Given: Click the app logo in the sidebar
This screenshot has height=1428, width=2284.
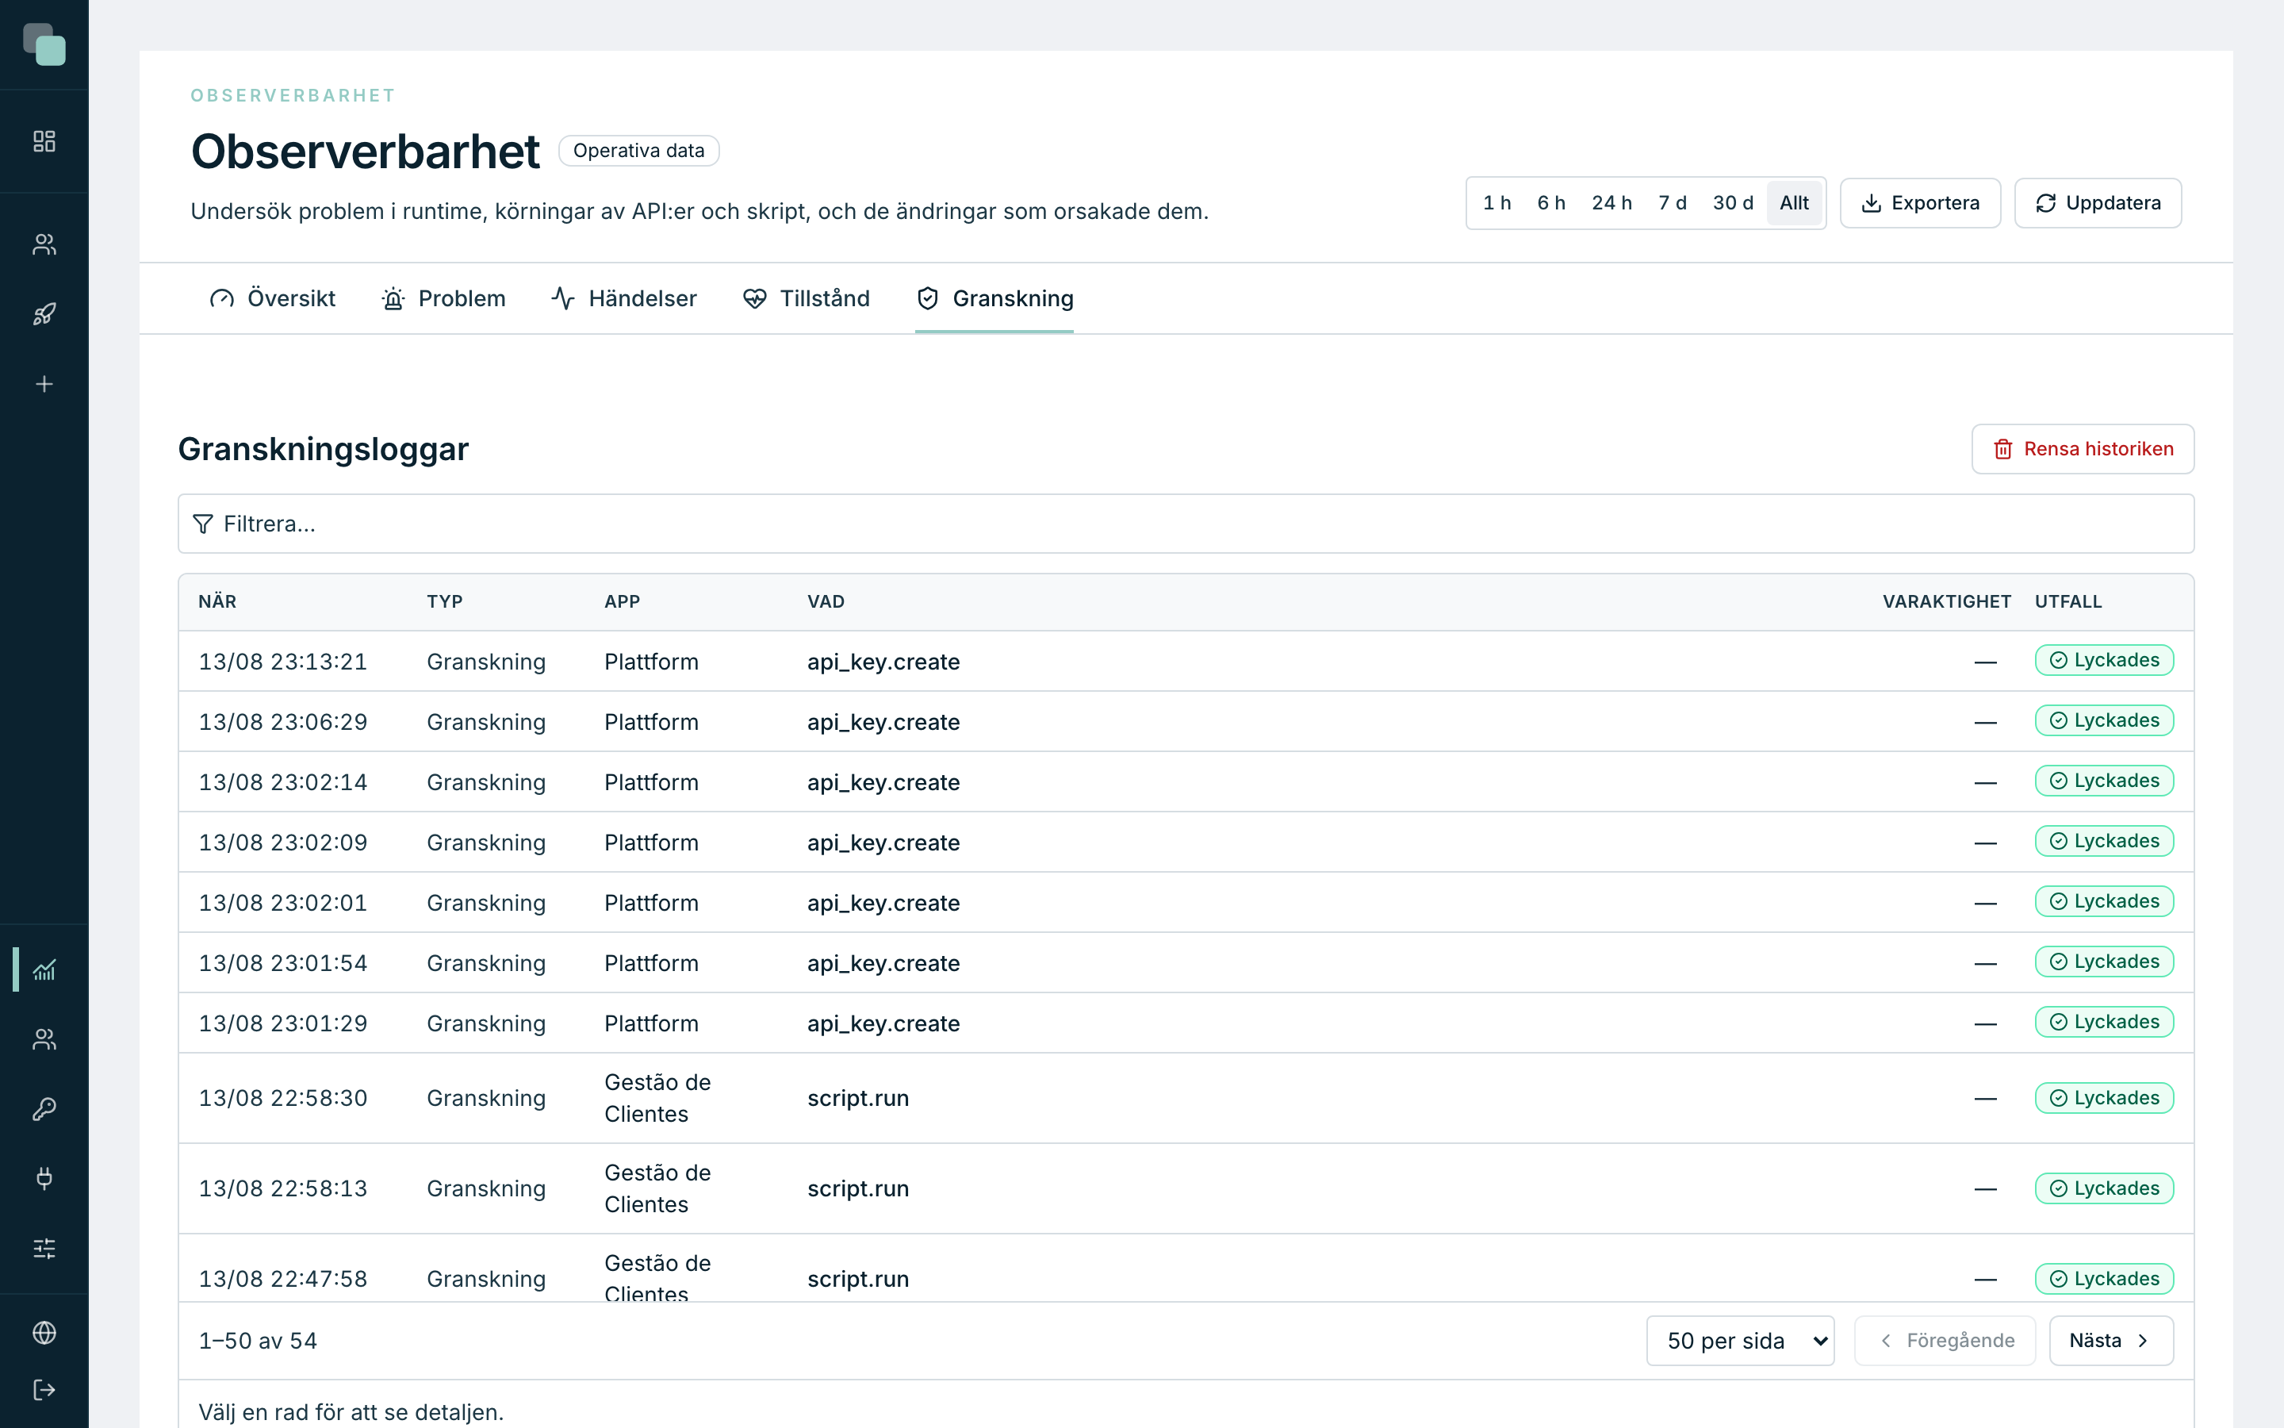Looking at the screenshot, I should 44,44.
